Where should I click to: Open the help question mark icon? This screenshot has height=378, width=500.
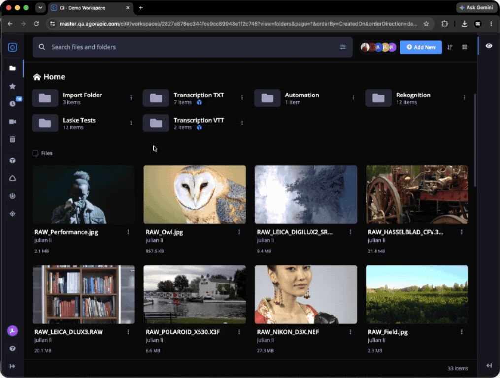12,348
